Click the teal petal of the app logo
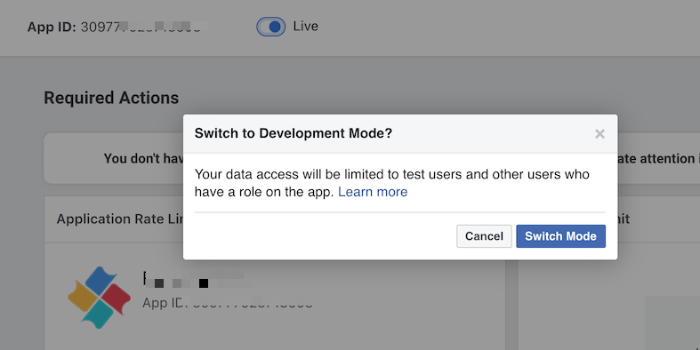700x350 pixels. [99, 314]
